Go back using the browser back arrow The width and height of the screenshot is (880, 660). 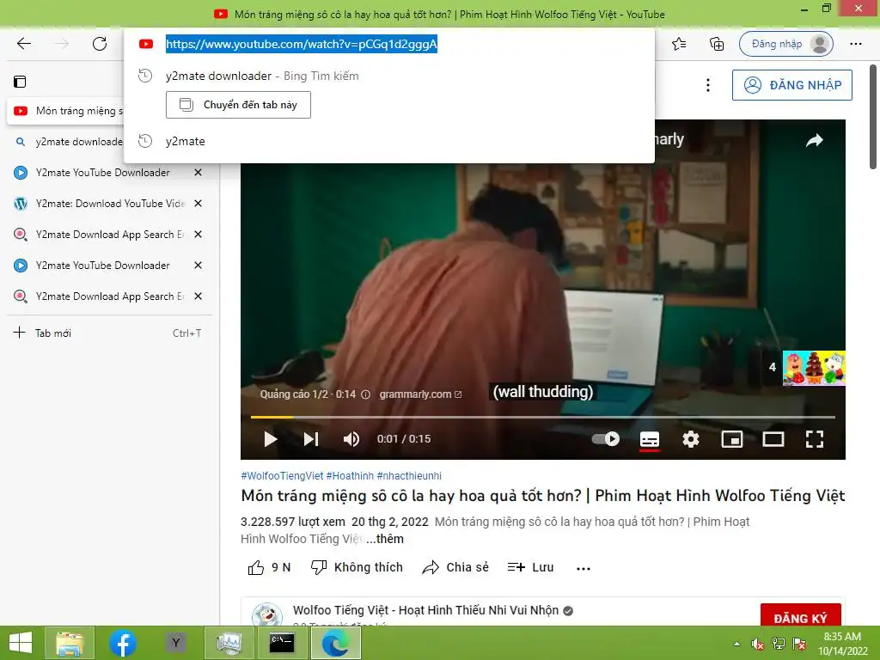[x=23, y=44]
